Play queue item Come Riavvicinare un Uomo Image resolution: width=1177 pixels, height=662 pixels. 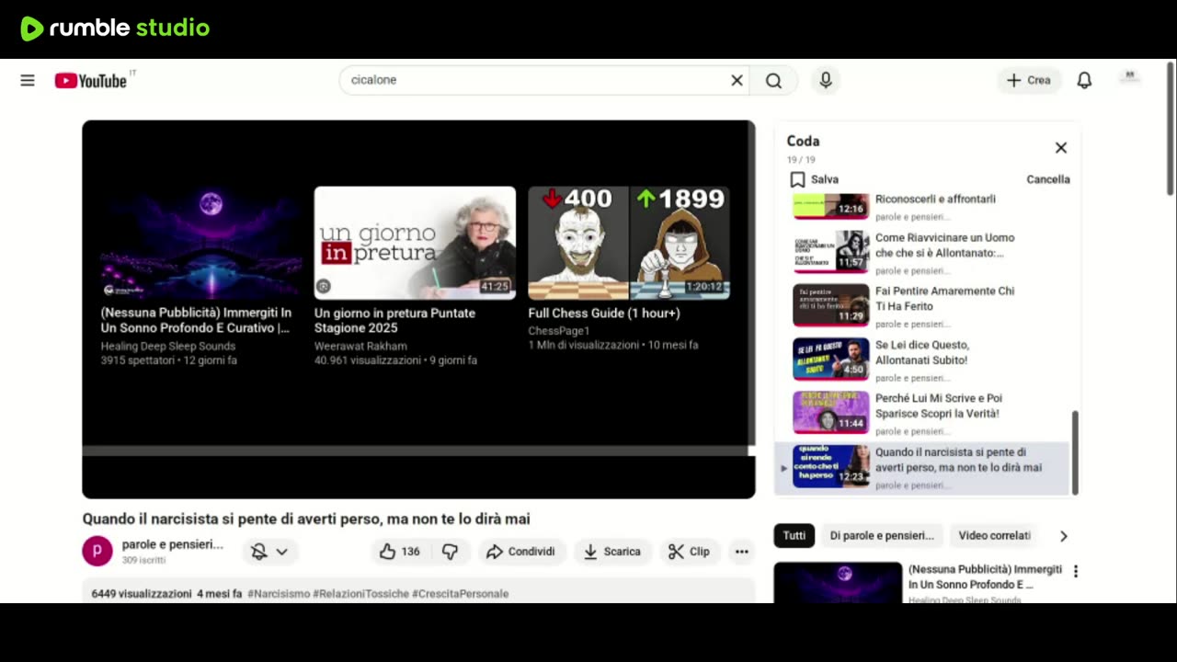[923, 252]
